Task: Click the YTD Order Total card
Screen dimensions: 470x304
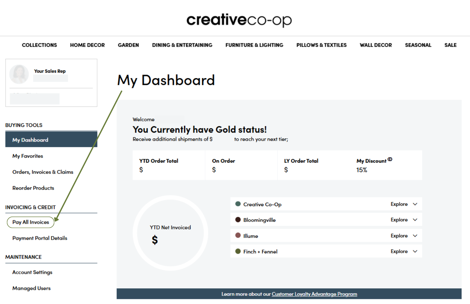Action: click(169, 165)
